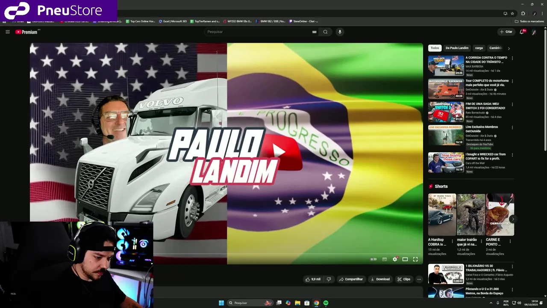Open options for A Hardtop COBRA short
The image size is (547, 308).
pyautogui.click(x=452, y=241)
